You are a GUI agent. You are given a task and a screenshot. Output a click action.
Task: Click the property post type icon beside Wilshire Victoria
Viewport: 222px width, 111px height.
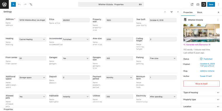click(185, 20)
